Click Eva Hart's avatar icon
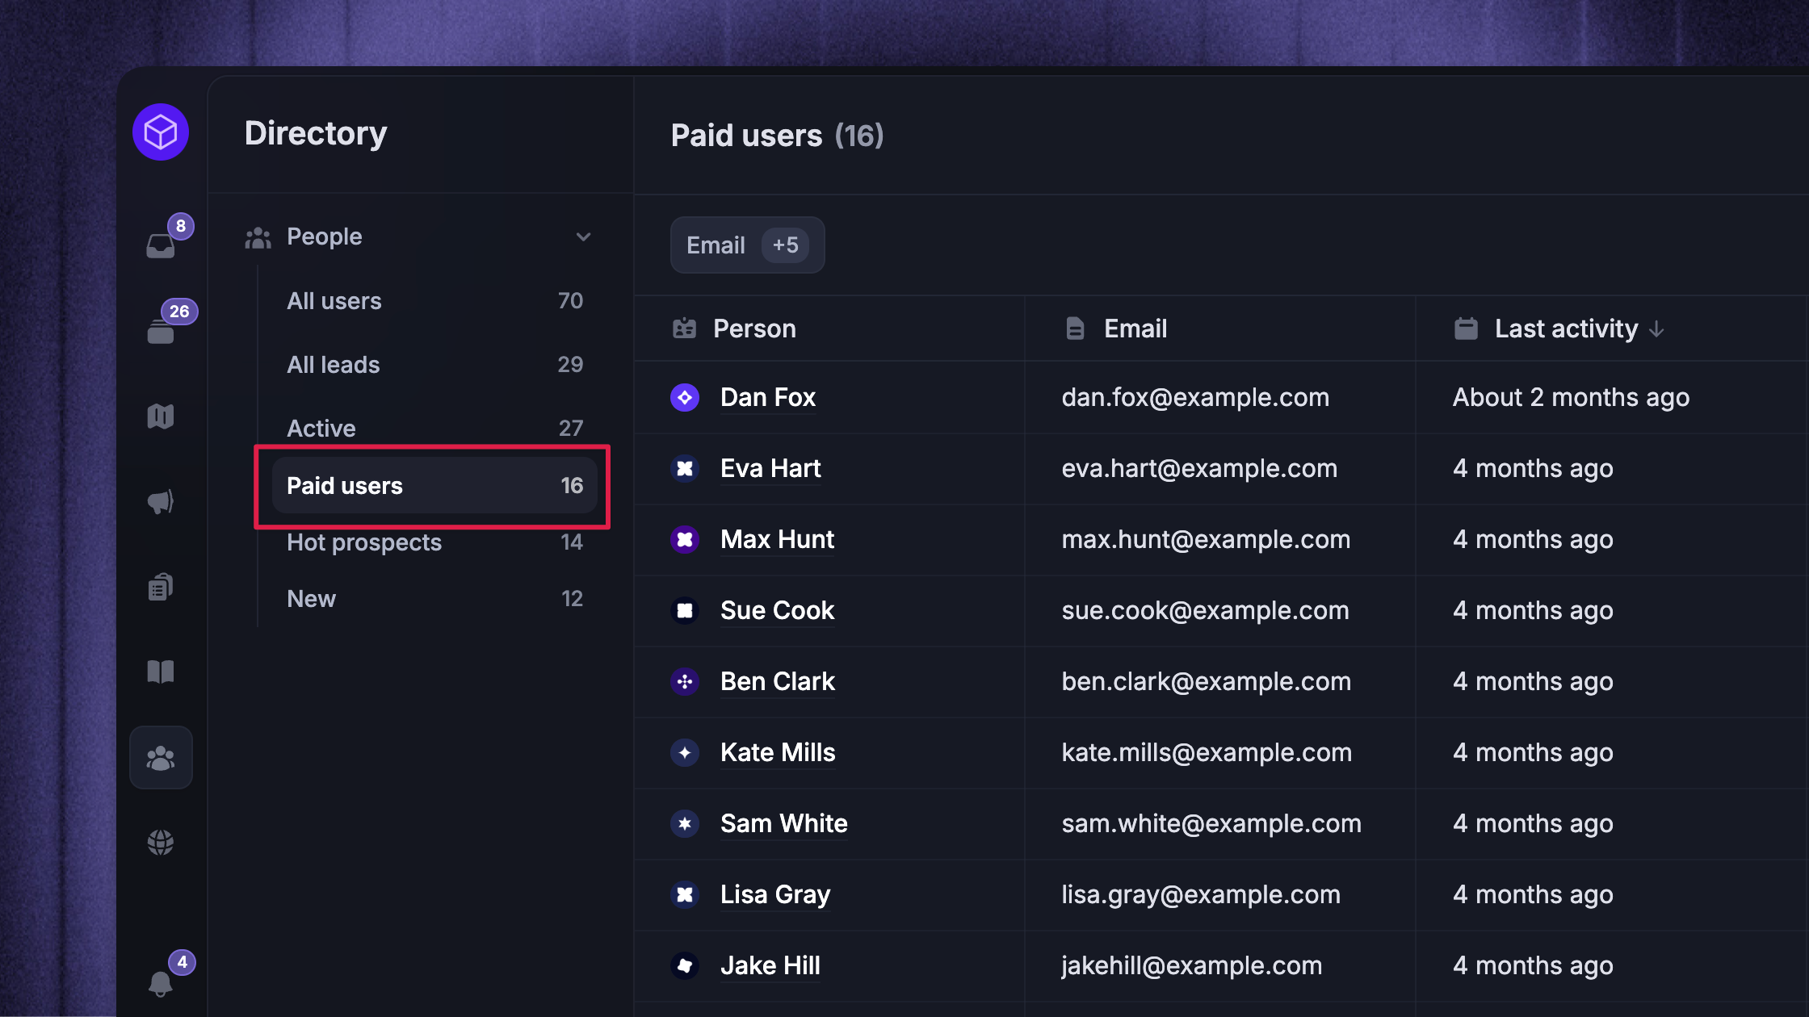This screenshot has width=1809, height=1017. point(685,468)
